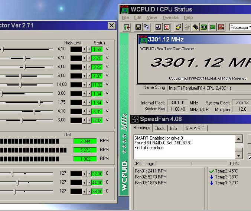Increase limit on the 44,00 C temperature row
251x211 pixels.
coord(89,182)
